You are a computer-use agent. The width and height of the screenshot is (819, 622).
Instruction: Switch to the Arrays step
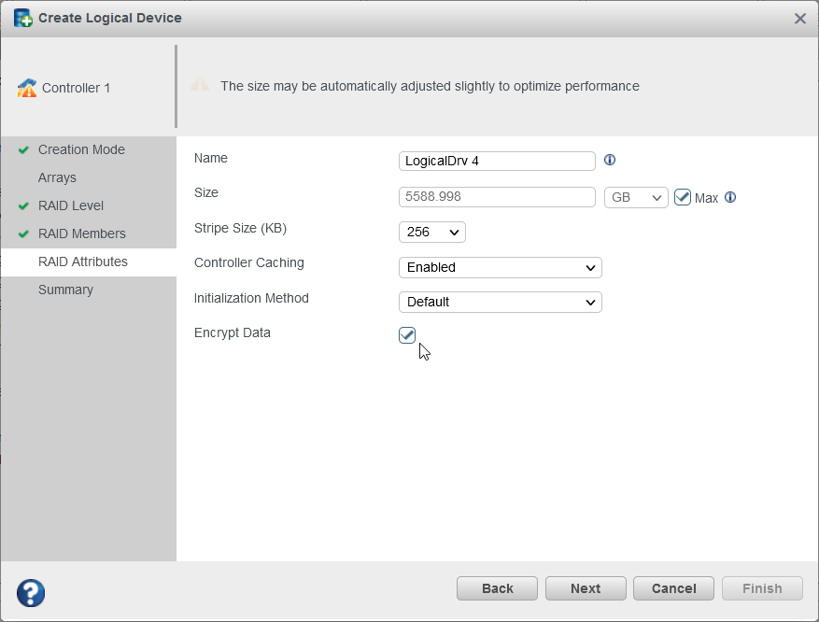pyautogui.click(x=57, y=177)
